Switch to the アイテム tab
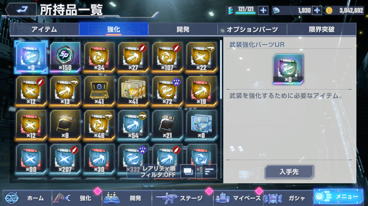The height and width of the screenshot is (206, 368). (44, 29)
